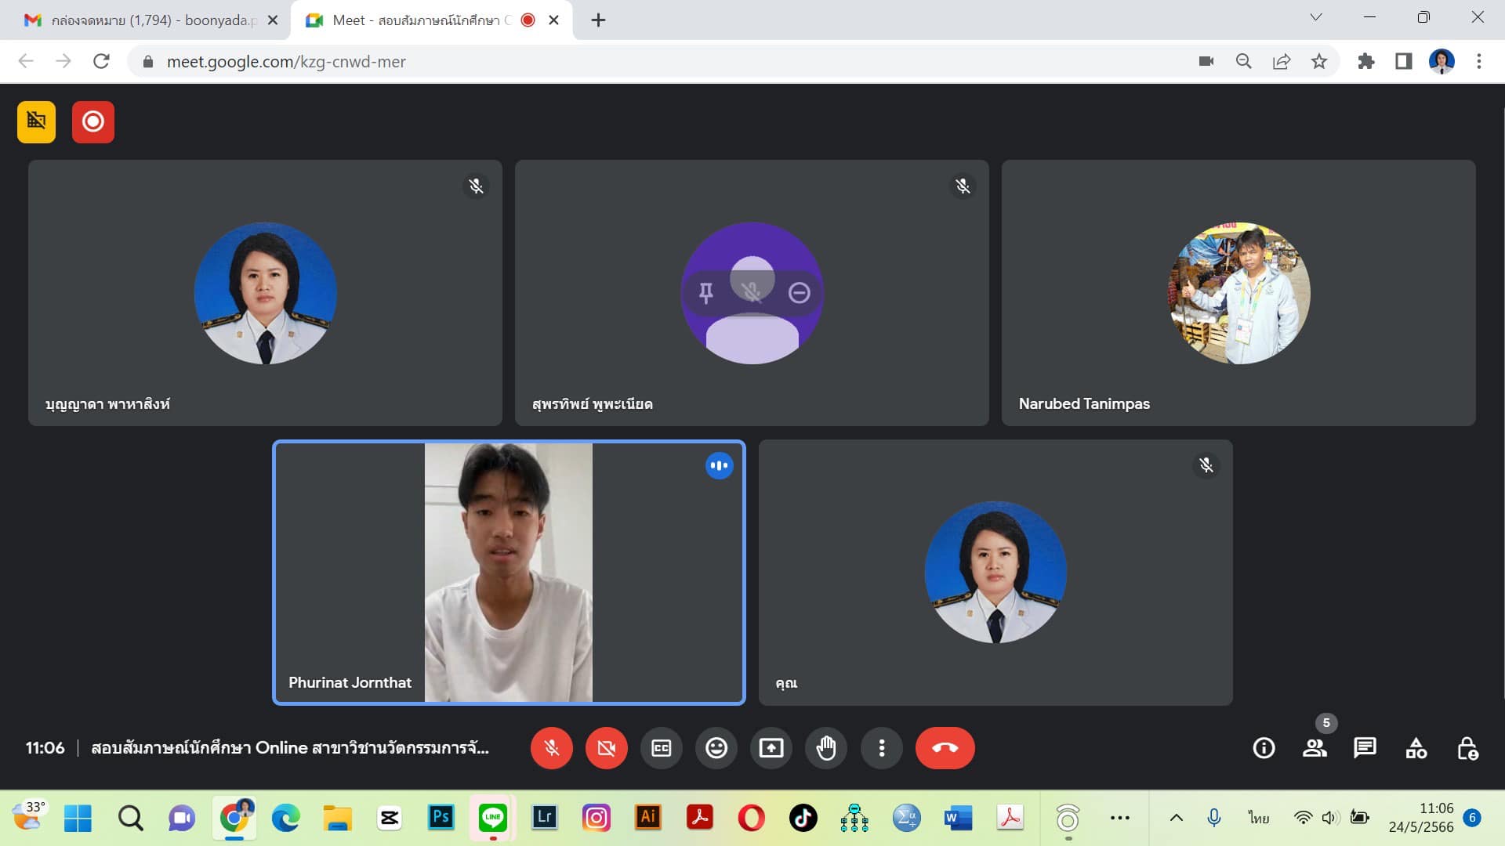Switch to the Gmail inbox tab
1505x846 pixels.
point(149,20)
